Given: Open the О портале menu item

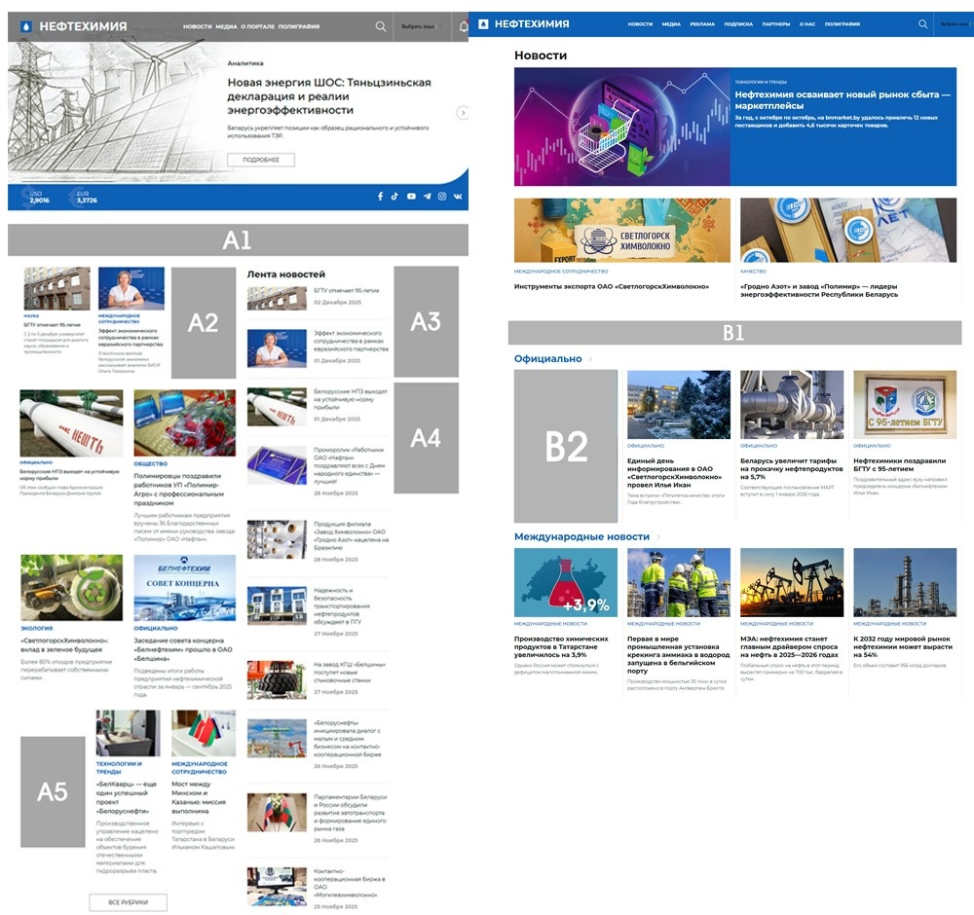Looking at the screenshot, I should pyautogui.click(x=257, y=27).
